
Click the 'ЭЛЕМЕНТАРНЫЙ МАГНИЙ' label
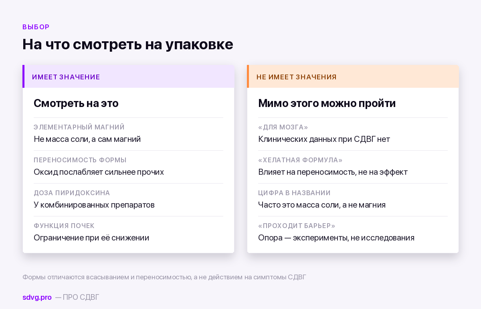[x=79, y=127]
